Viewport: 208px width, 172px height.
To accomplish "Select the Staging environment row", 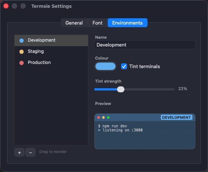I will point(51,52).
